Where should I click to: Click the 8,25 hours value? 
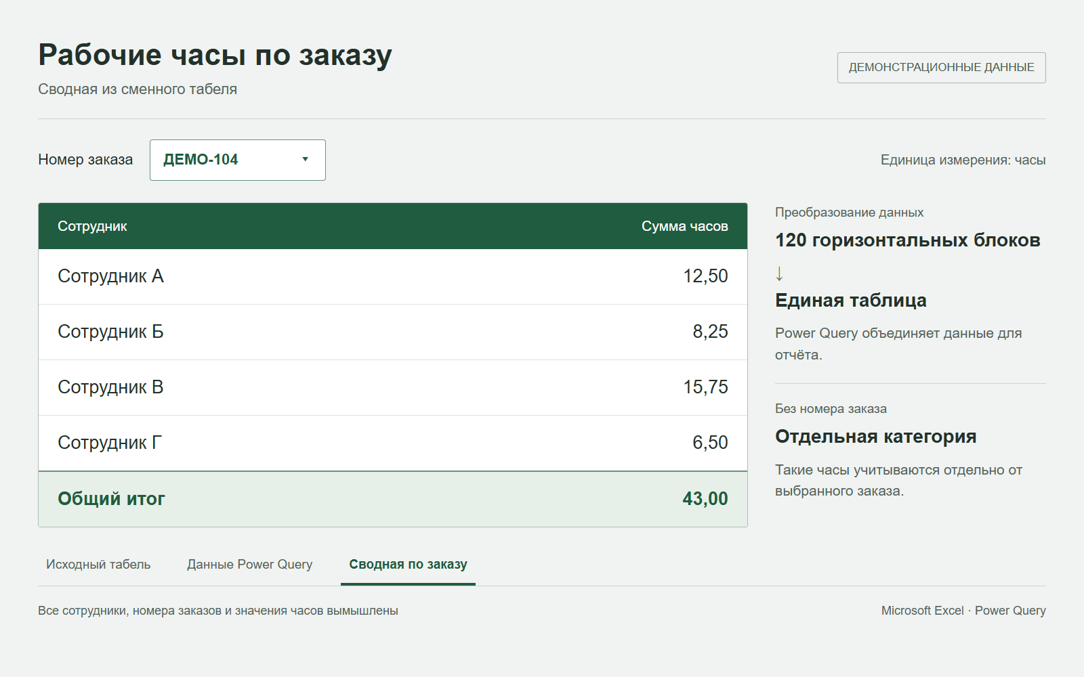click(710, 332)
